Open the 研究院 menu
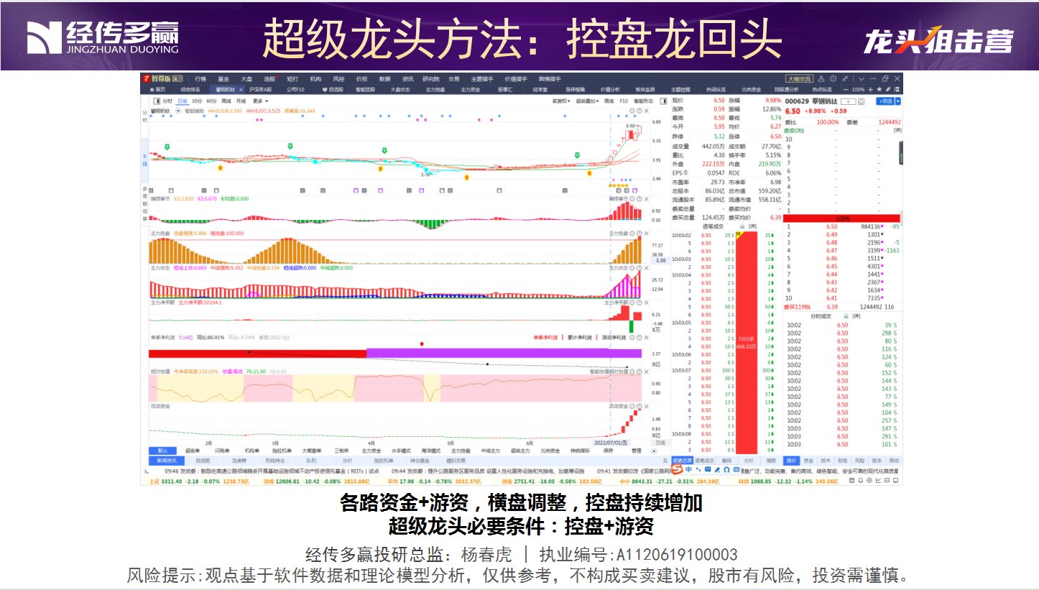Image resolution: width=1039 pixels, height=590 pixels. (431, 79)
